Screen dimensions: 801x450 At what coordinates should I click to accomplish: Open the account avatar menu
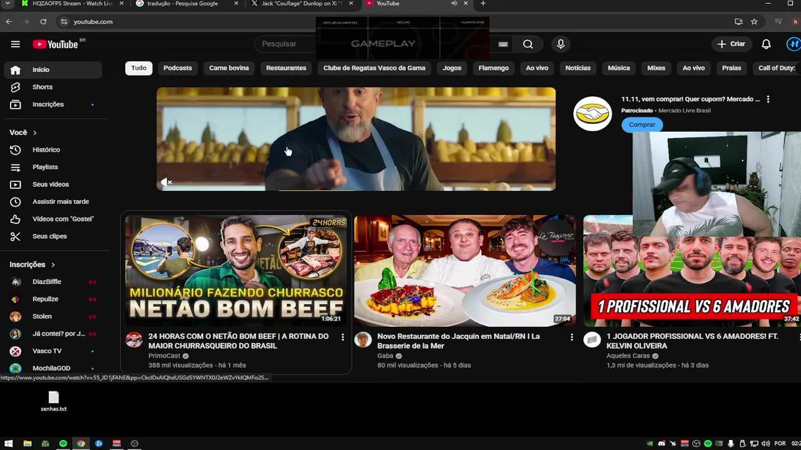click(x=793, y=44)
